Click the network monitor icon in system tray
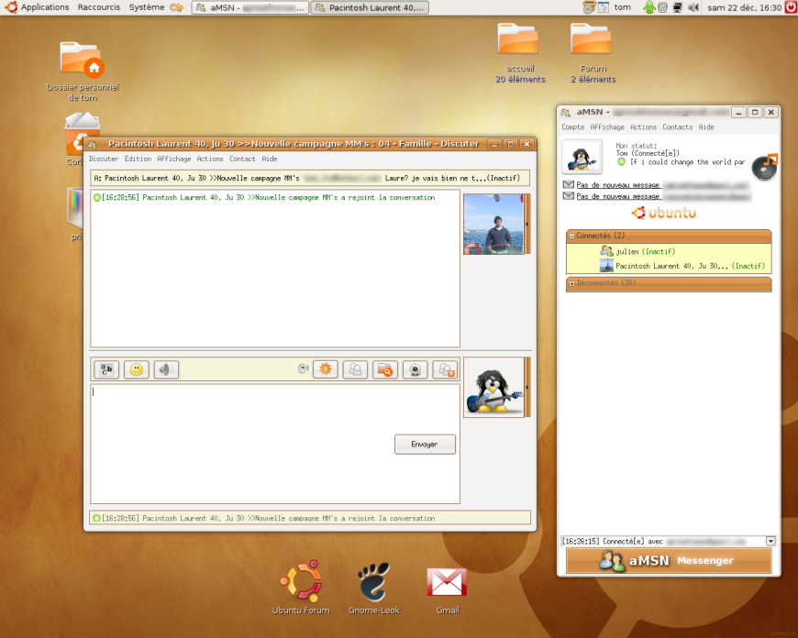This screenshot has width=798, height=638. [x=678, y=7]
